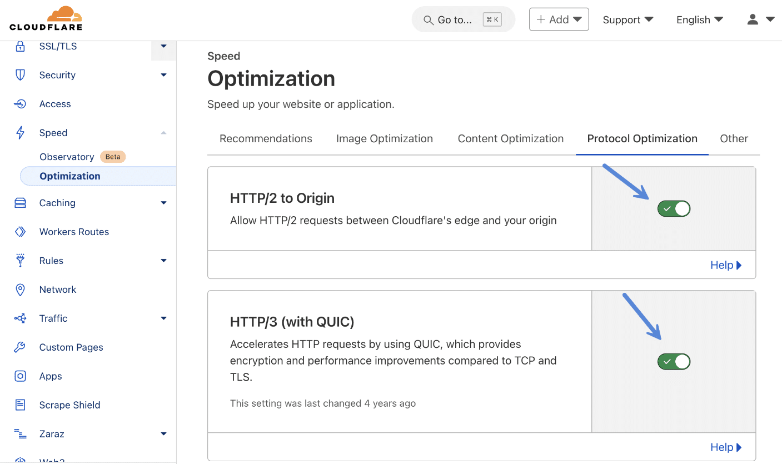Click the Workers Routes brackets icon

point(20,231)
